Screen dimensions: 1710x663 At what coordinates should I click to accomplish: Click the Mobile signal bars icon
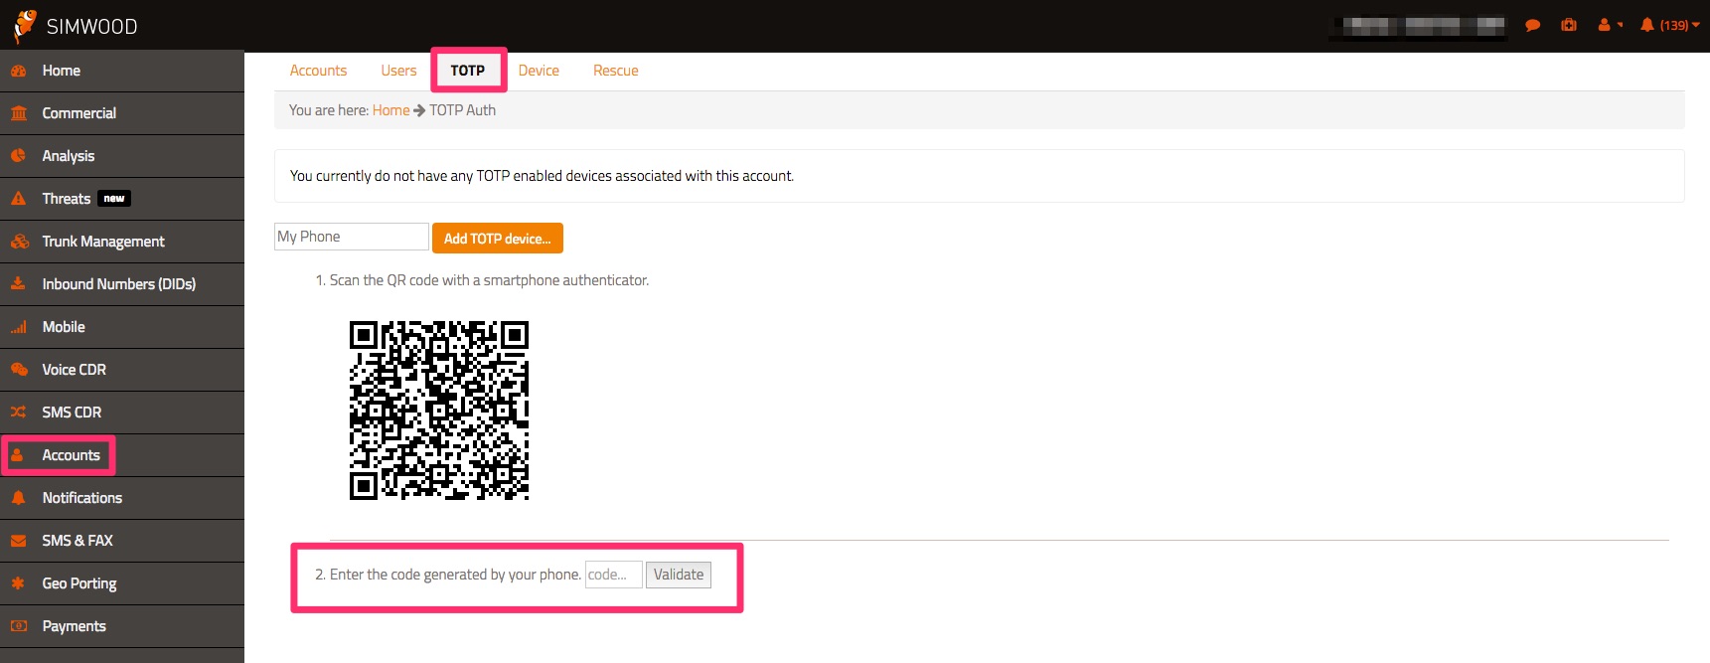[x=19, y=327]
